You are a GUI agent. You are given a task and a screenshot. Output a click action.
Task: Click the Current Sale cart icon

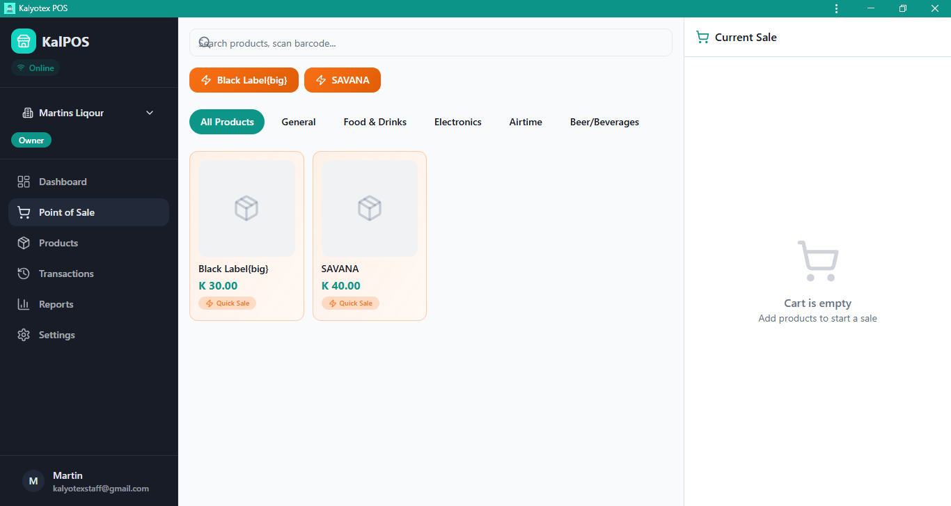[x=702, y=38]
